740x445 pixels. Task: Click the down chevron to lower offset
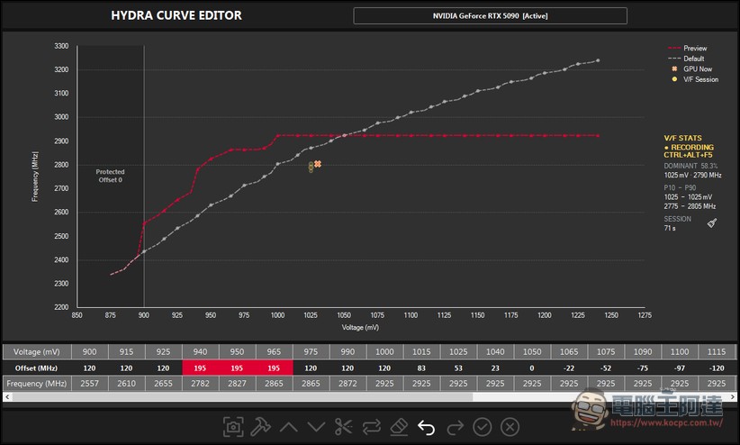coord(316,427)
